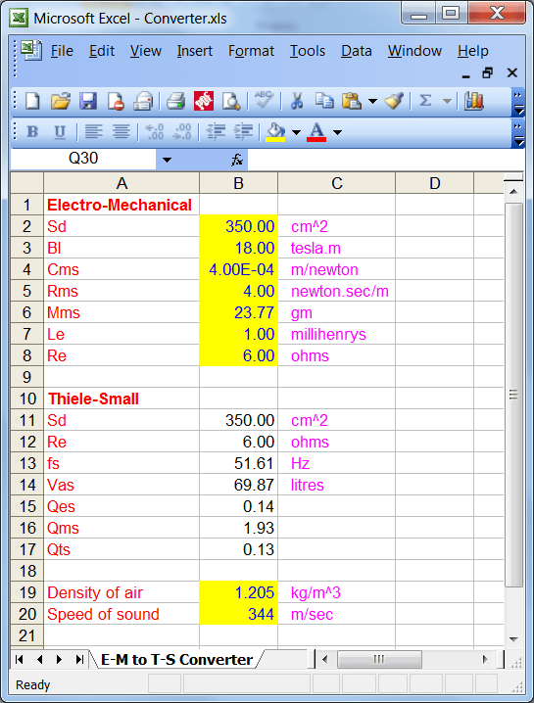
Task: Open Print Preview with the magnifier page icon
Action: click(231, 101)
